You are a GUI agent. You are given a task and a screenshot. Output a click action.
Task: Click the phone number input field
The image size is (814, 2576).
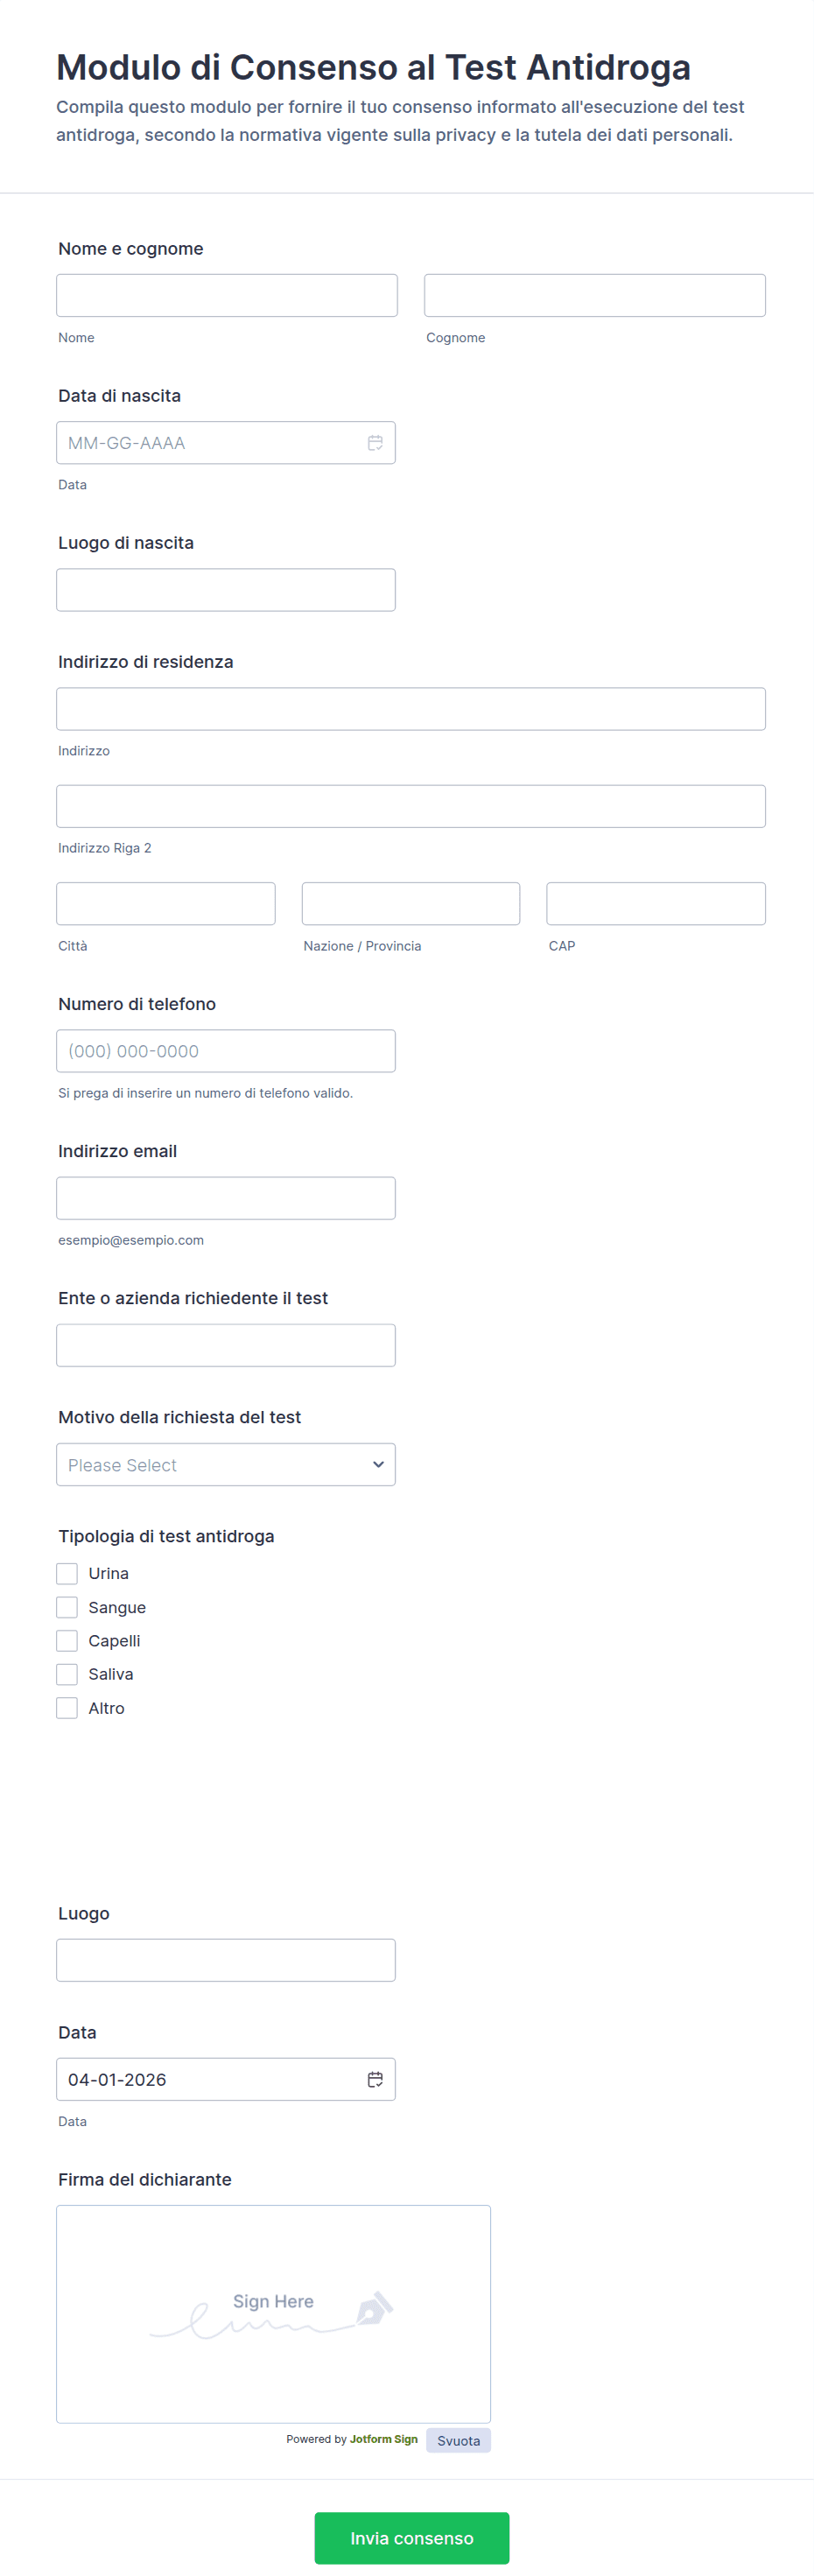pyautogui.click(x=226, y=1051)
